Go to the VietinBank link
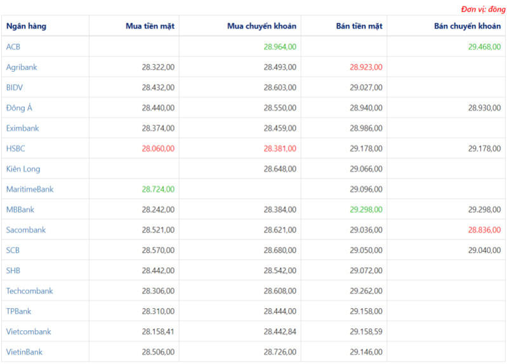 (24, 352)
